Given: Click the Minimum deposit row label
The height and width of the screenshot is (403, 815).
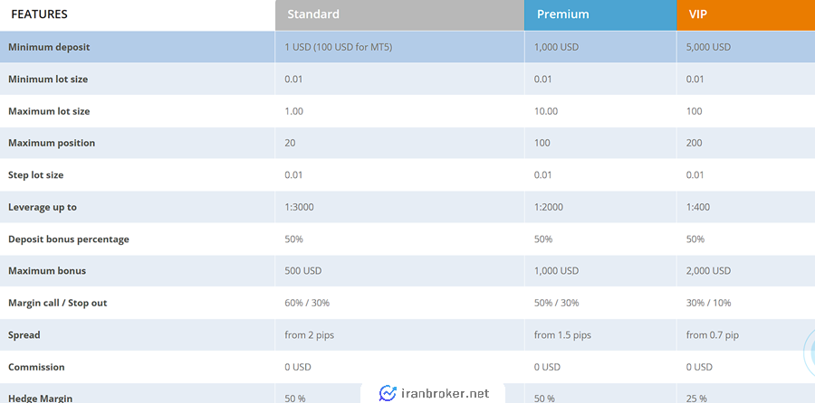Looking at the screenshot, I should point(49,47).
